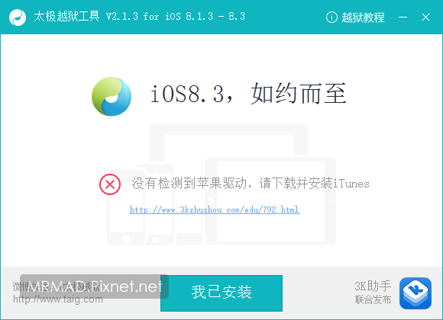The image size is (443, 320).
Task: Click the blue 3K助手 app icon
Action: tap(416, 293)
